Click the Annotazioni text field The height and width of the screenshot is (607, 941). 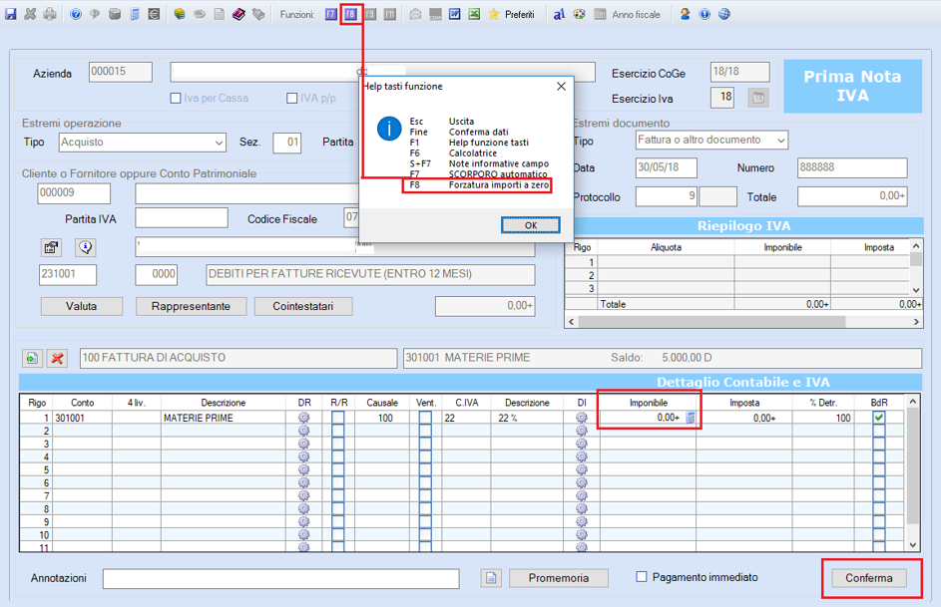[x=280, y=579]
